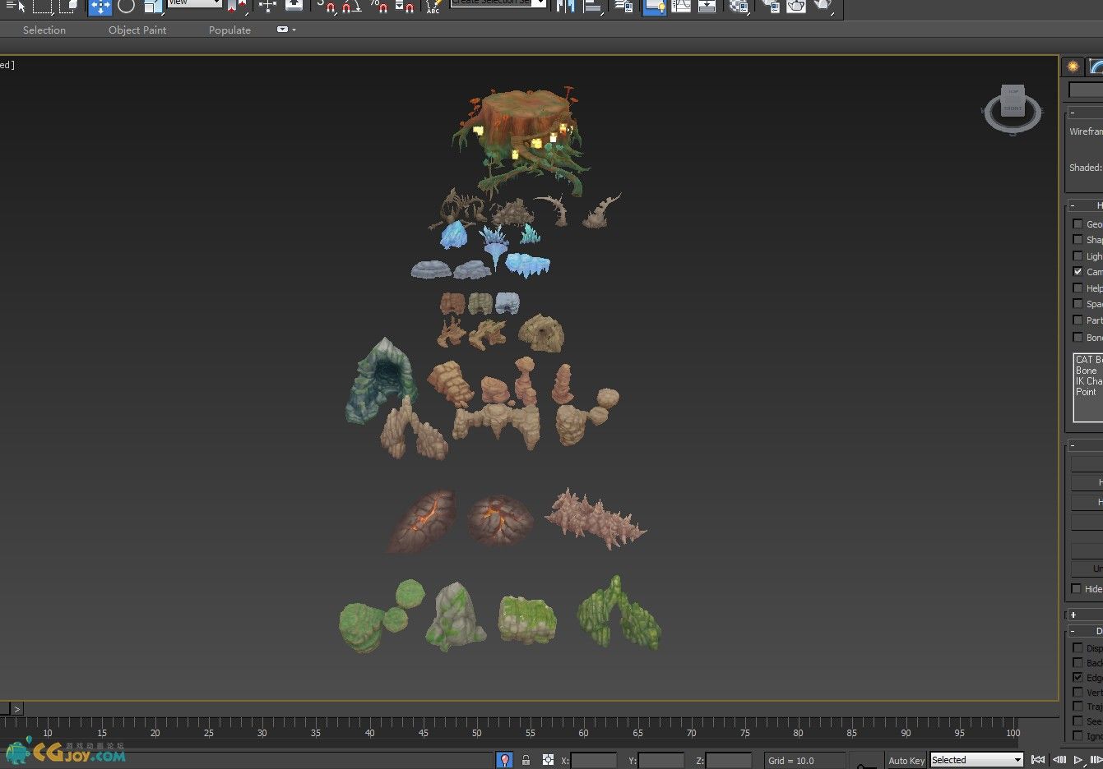Choose the rectangular selection region tool

(43, 6)
